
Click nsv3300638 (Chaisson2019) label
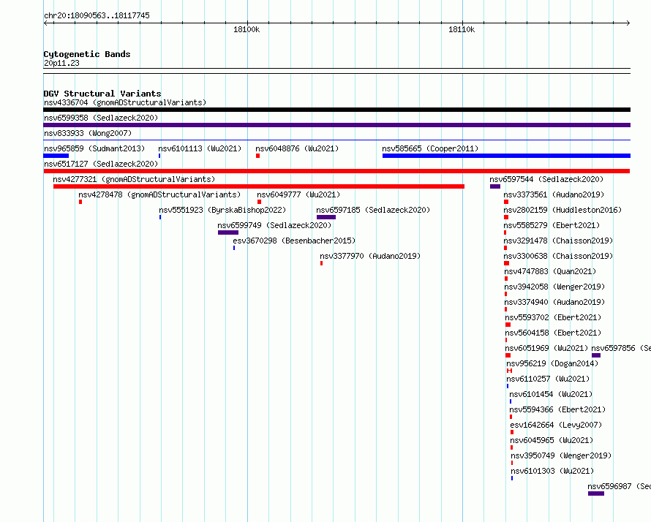[558, 256]
